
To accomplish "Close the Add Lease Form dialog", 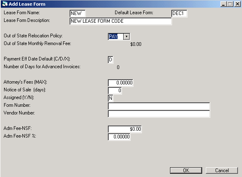I will 238,4.
